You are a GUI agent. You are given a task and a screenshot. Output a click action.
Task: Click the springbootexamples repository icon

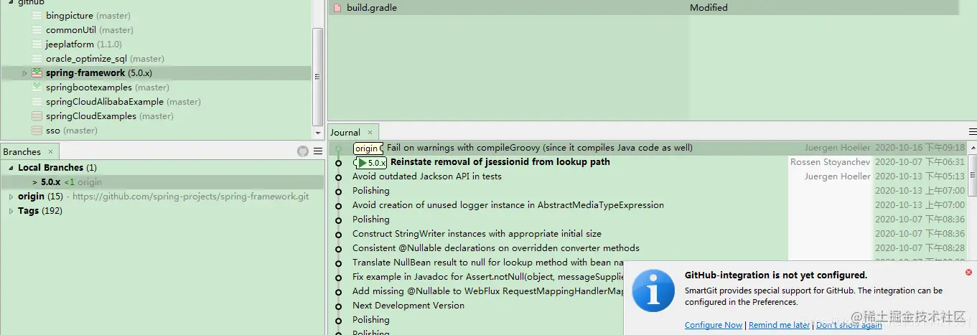pyautogui.click(x=37, y=88)
